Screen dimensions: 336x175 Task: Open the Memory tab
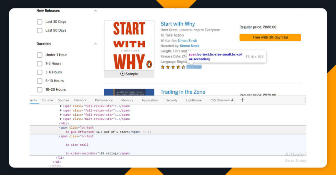coord(127,100)
